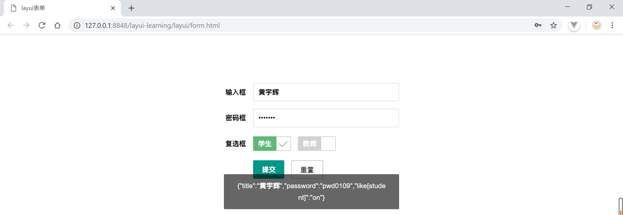The width and height of the screenshot is (623, 215).
Task: Click into the 输入框 text field
Action: pyautogui.click(x=326, y=92)
